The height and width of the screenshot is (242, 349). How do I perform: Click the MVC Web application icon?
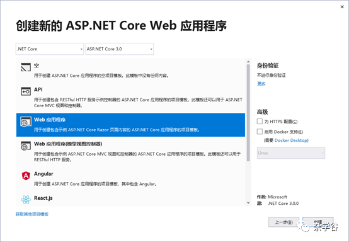point(26,146)
